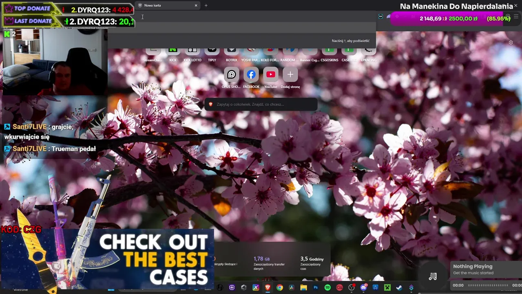Open the OPUS SHO... shortcut tile
The height and width of the screenshot is (294, 522).
click(x=231, y=78)
